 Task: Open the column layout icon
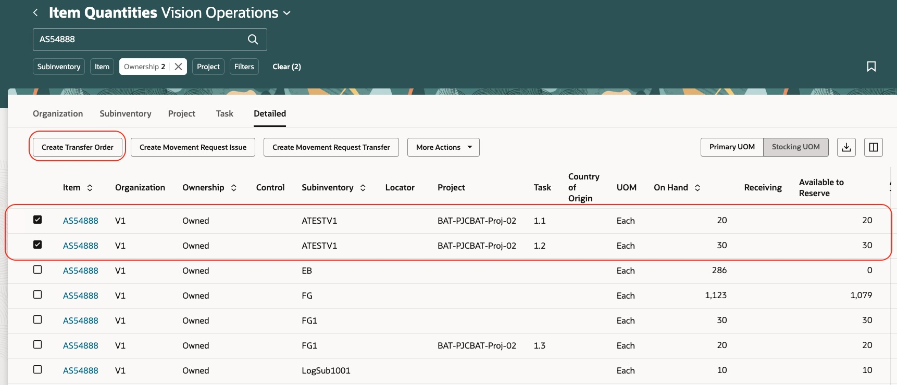pos(874,147)
